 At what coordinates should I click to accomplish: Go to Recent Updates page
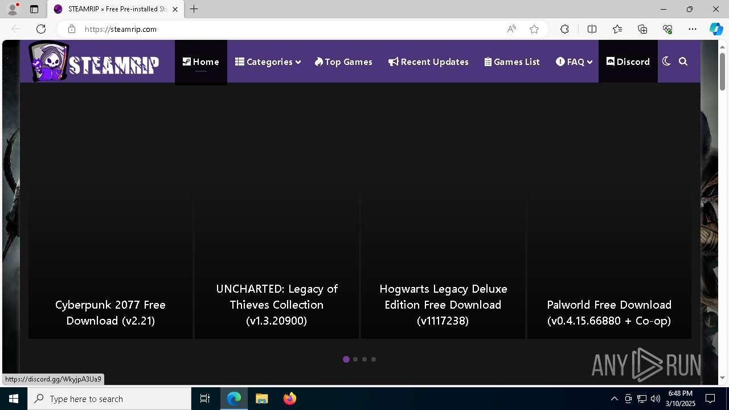tap(428, 61)
